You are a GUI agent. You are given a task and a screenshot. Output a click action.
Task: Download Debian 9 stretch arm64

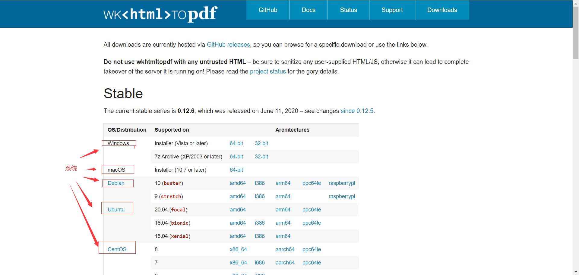coord(283,196)
